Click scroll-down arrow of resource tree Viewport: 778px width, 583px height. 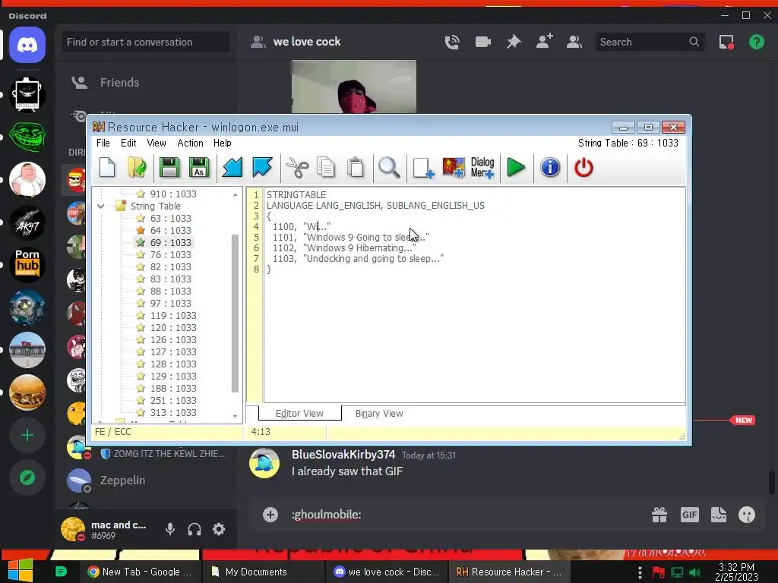point(236,416)
